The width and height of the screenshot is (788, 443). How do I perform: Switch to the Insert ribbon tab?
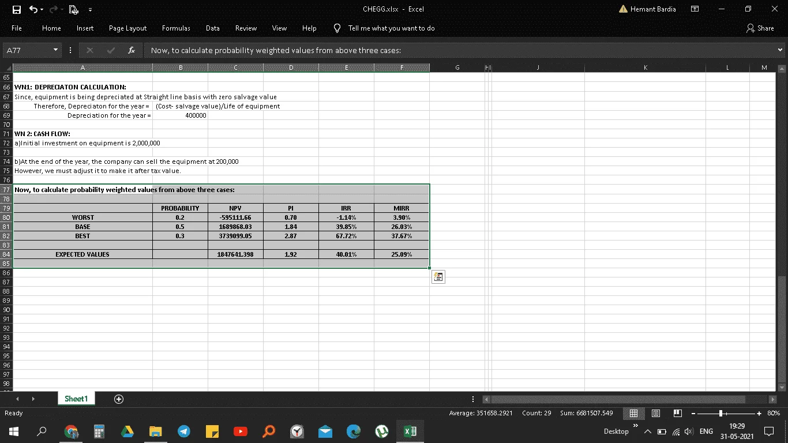[x=85, y=28]
